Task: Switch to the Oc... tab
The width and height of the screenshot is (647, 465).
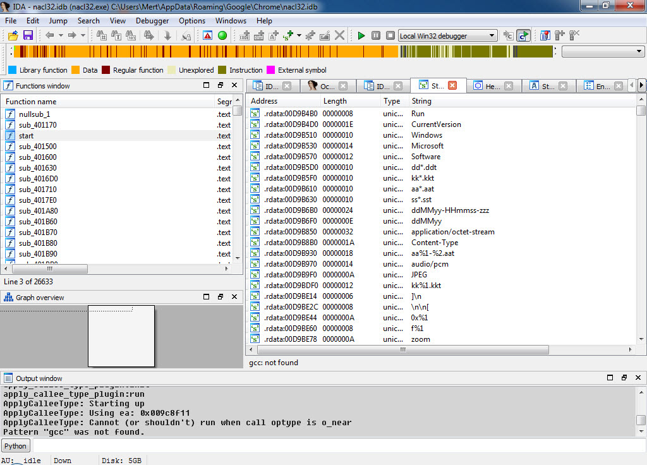Action: coord(328,86)
